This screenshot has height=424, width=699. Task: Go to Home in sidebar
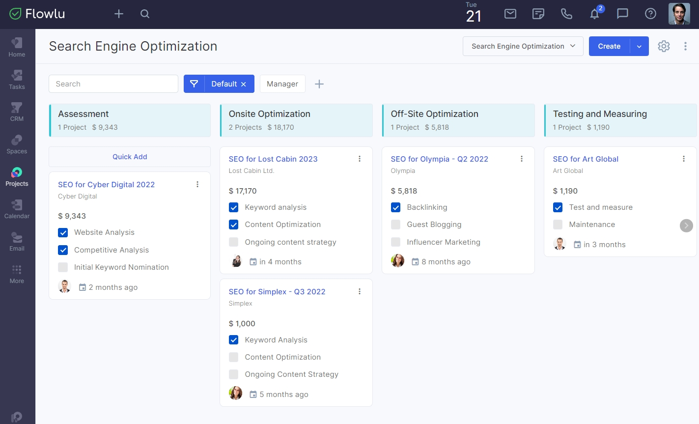coord(17,47)
